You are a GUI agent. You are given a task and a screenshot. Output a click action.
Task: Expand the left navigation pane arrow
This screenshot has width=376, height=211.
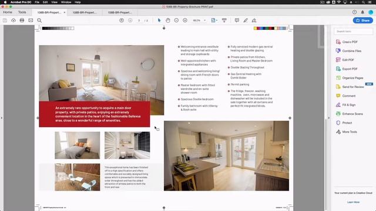[1, 118]
